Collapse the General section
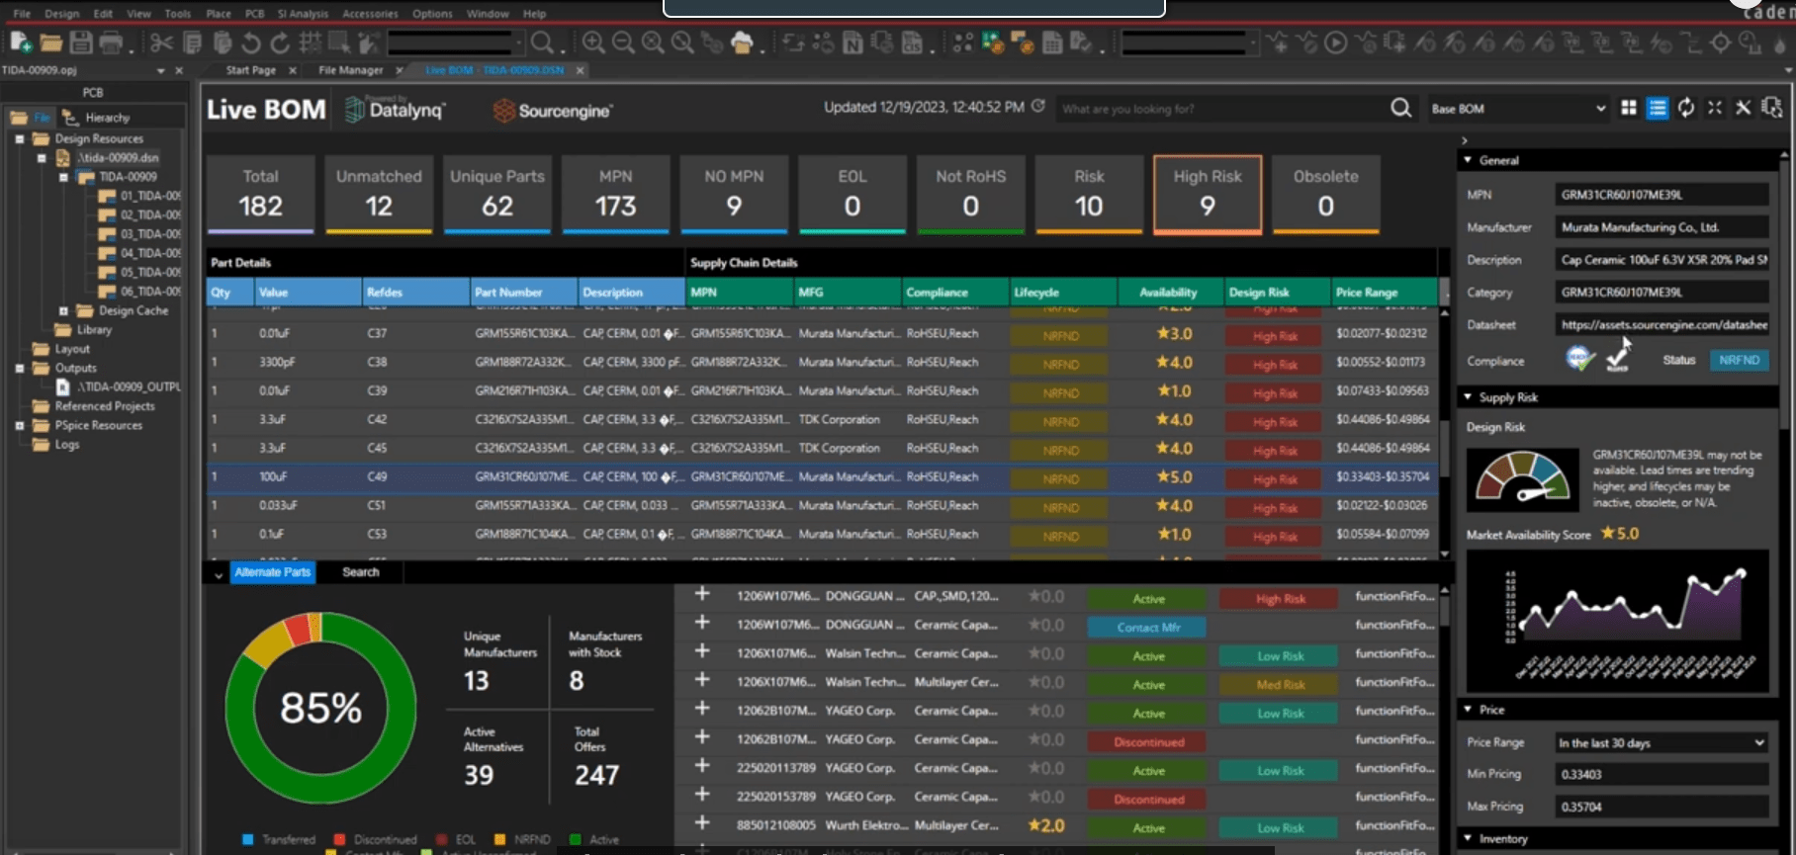Viewport: 1796px width, 855px height. pos(1468,160)
